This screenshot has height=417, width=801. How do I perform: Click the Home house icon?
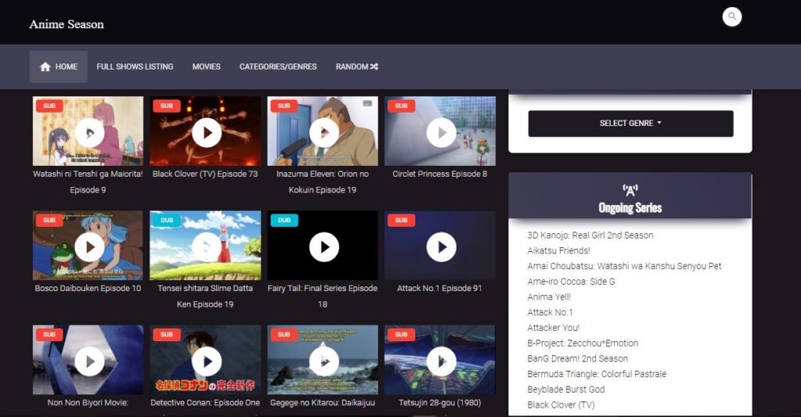45,67
